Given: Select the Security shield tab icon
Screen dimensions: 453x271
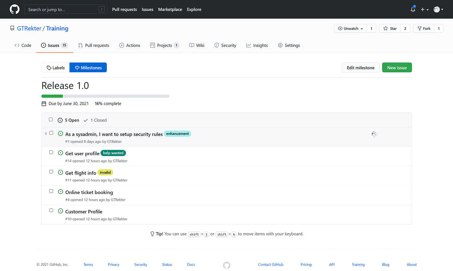Looking at the screenshot, I should (217, 45).
